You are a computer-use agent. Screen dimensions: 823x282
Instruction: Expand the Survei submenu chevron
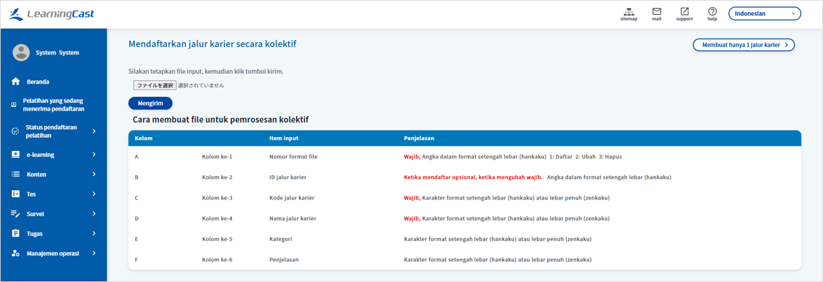pyautogui.click(x=94, y=214)
